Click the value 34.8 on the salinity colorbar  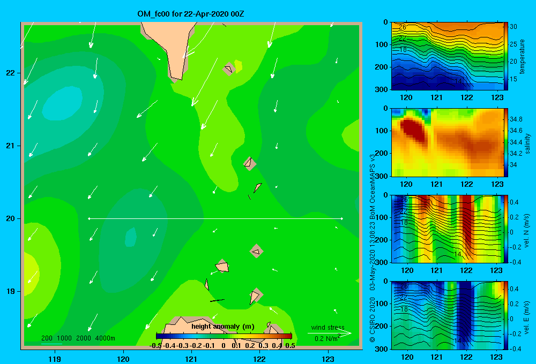[x=516, y=119]
